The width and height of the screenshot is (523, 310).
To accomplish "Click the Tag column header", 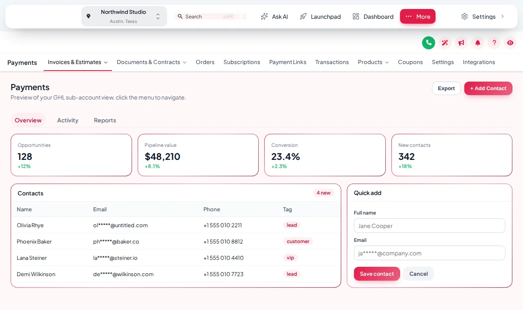I will [x=288, y=209].
